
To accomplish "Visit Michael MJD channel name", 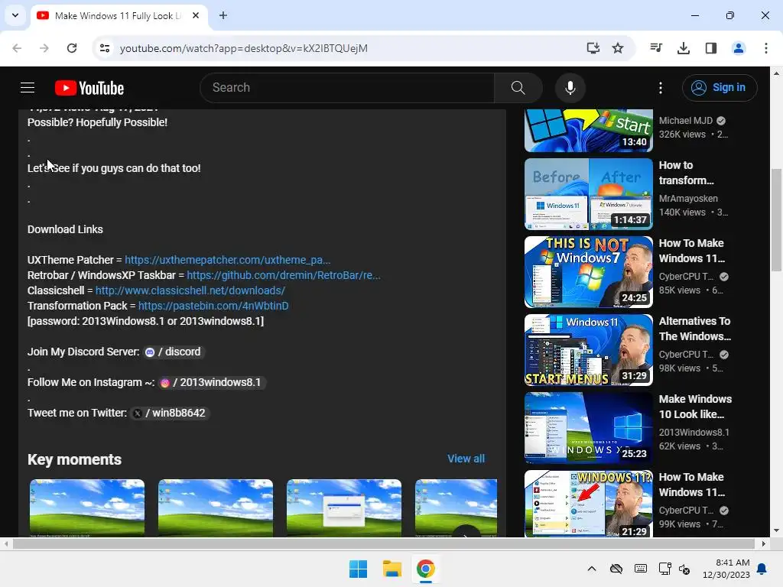I will pyautogui.click(x=686, y=121).
